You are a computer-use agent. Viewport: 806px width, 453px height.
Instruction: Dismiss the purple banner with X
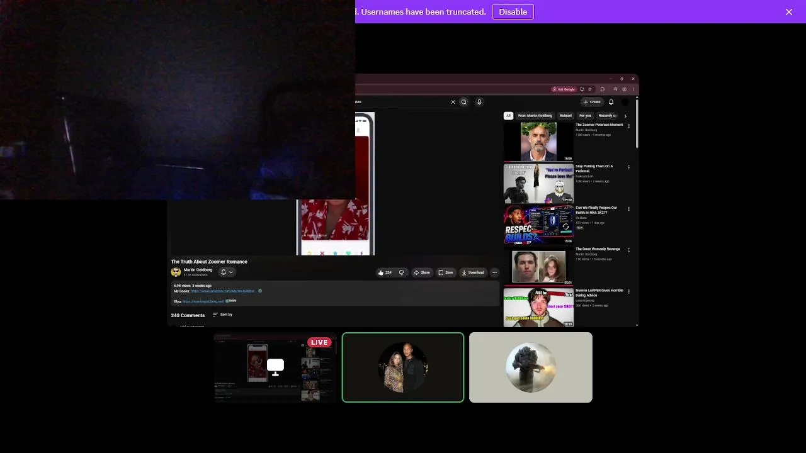pos(788,12)
